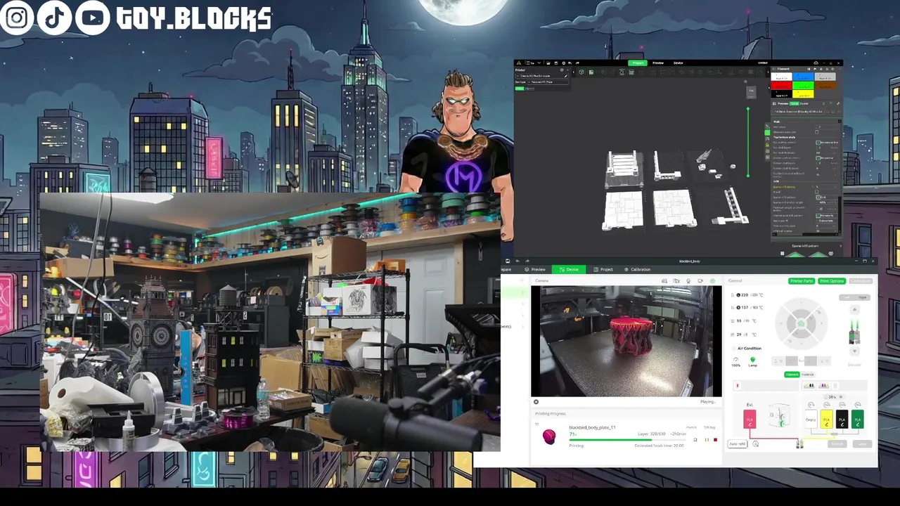This screenshot has width=900, height=506.
Task: Open Top surface pattern Monotonic line dropdown
Action: coord(828,143)
